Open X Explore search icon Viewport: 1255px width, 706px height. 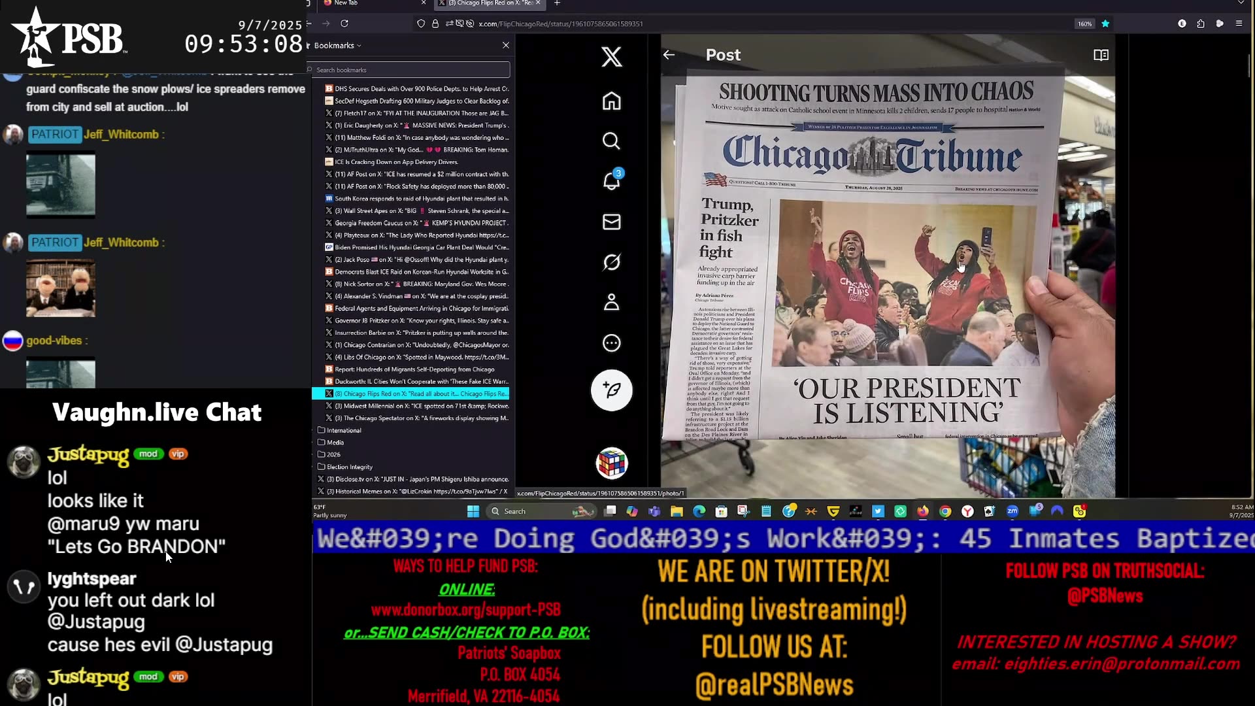click(x=611, y=141)
